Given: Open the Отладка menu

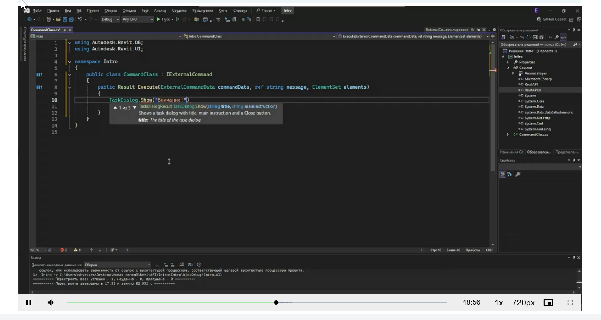Looking at the screenshot, I should pyautogui.click(x=129, y=11).
